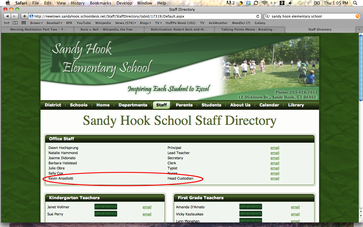Open My Website for Amanda D'Amato

(251, 207)
